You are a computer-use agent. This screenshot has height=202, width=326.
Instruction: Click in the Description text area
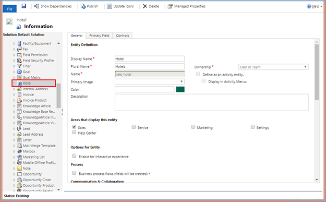tap(212, 102)
